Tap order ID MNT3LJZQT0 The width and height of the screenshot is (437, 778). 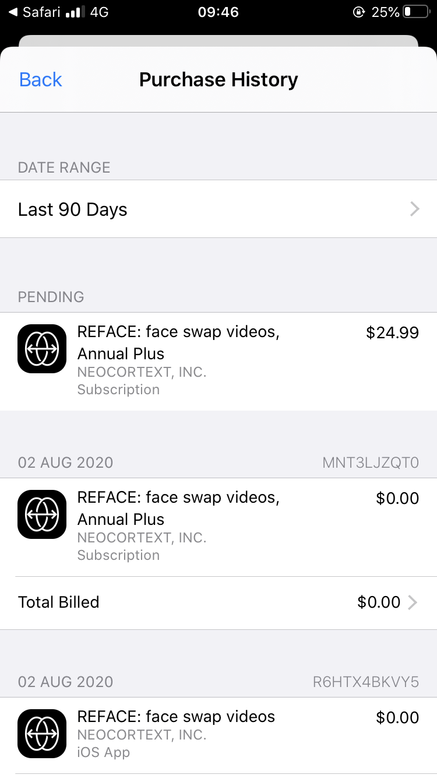pos(371,463)
